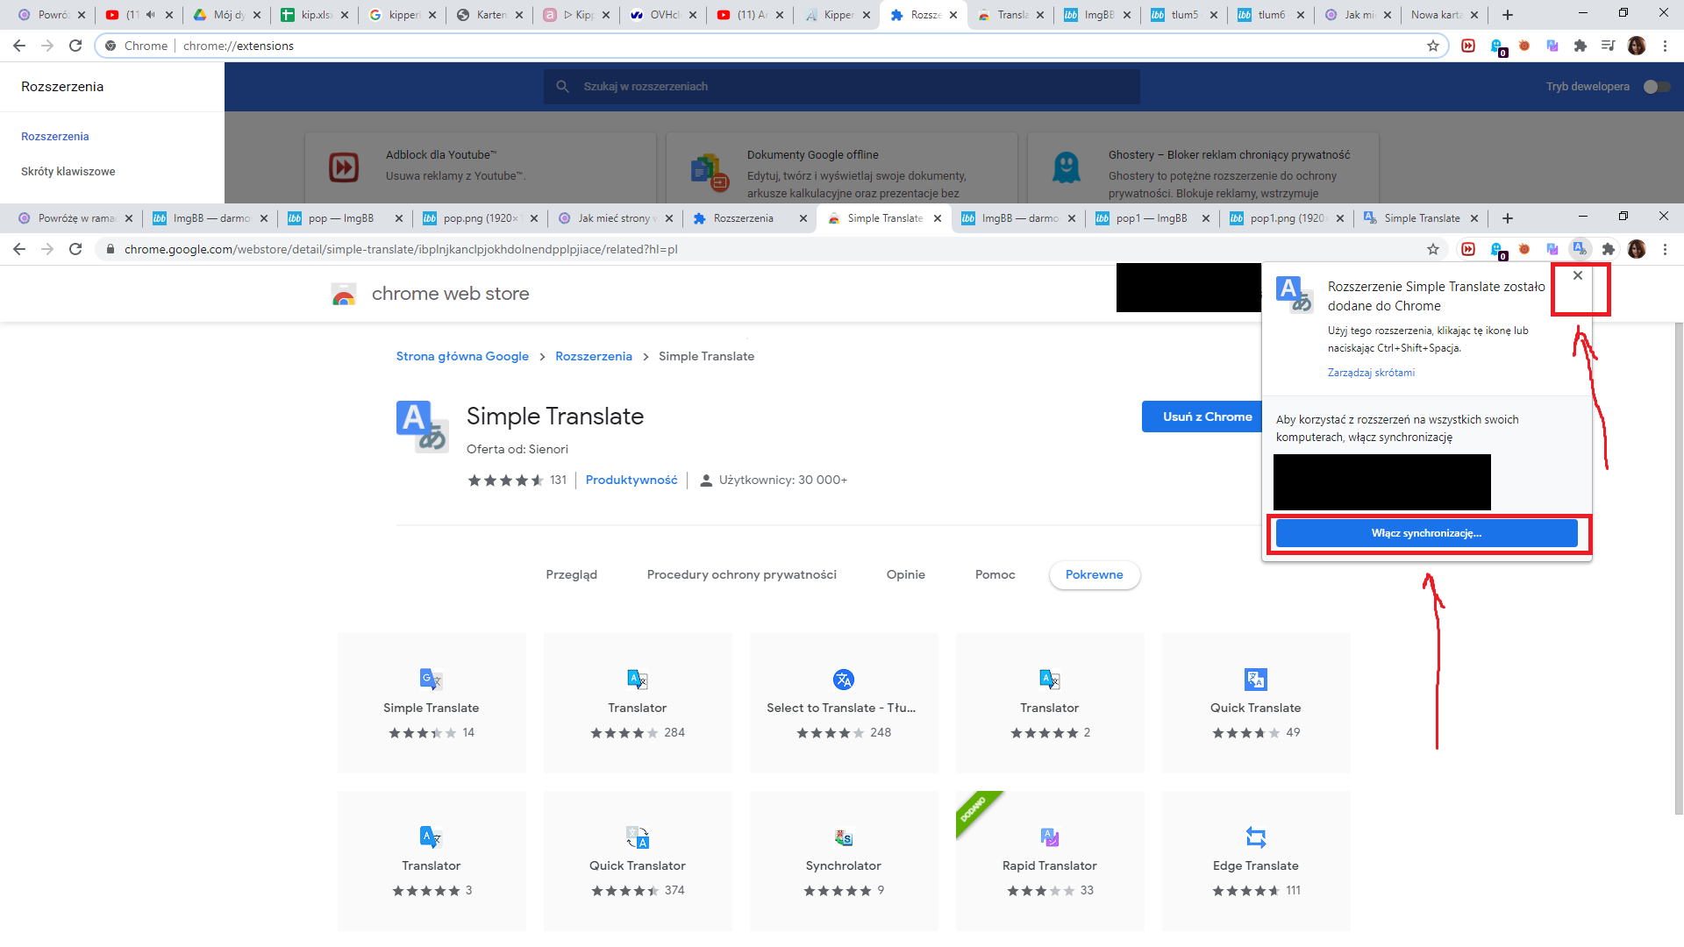Viewport: 1684px width, 947px height.
Task: Click the Włącz synchronizację button
Action: click(x=1426, y=533)
